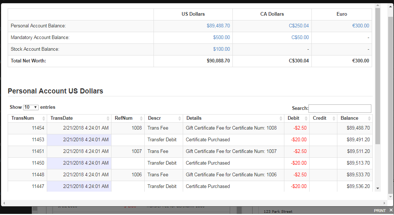Open Stock Account US balance $100.00
This screenshot has height=215, width=394.
coord(221,49)
